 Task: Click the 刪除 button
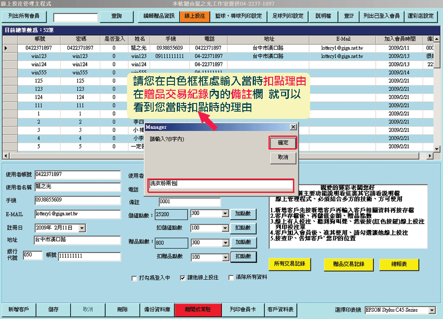pos(123,310)
